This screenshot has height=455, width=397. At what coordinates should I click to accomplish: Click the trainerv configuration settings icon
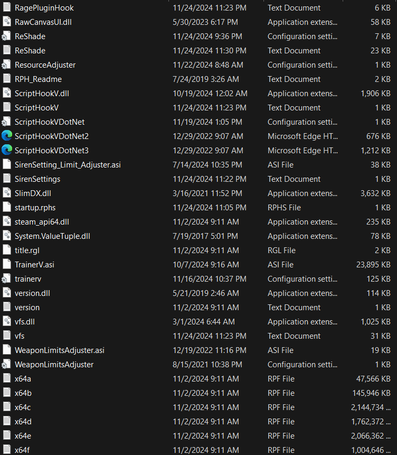(x=7, y=278)
